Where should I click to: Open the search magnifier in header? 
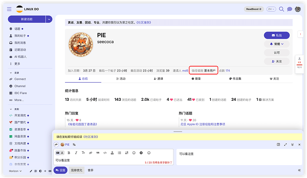coord(281,9)
